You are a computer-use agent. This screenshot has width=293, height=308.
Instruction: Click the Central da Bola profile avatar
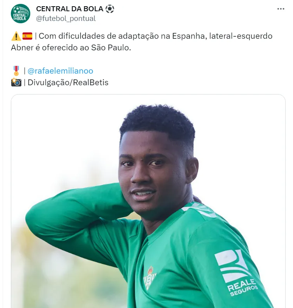(x=21, y=14)
